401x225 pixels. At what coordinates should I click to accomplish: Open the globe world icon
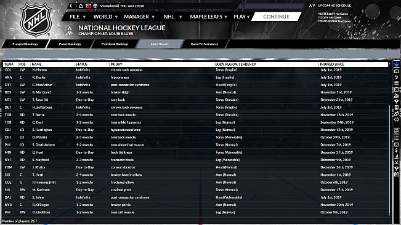coord(95,6)
